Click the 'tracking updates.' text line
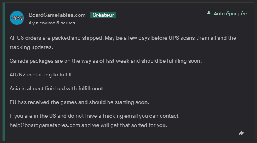Screen dimensions: 257x143 (x=31, y=47)
